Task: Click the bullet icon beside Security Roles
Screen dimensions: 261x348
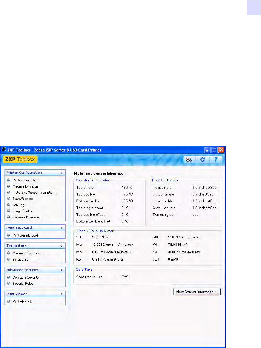Action: click(9, 283)
